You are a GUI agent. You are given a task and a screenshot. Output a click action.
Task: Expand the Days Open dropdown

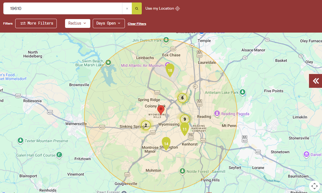tap(109, 23)
